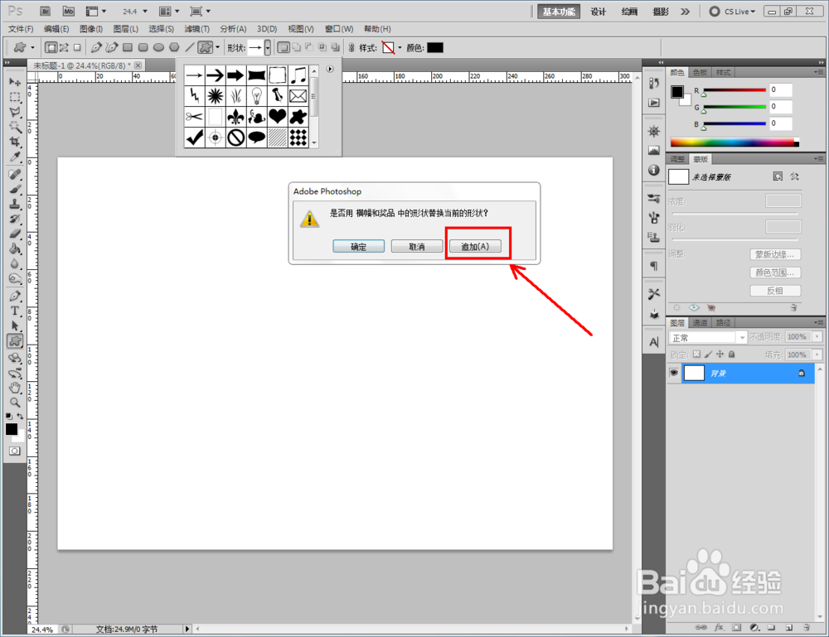This screenshot has width=829, height=637.
Task: Open shape picker flyout menu arrow
Action: [x=330, y=70]
